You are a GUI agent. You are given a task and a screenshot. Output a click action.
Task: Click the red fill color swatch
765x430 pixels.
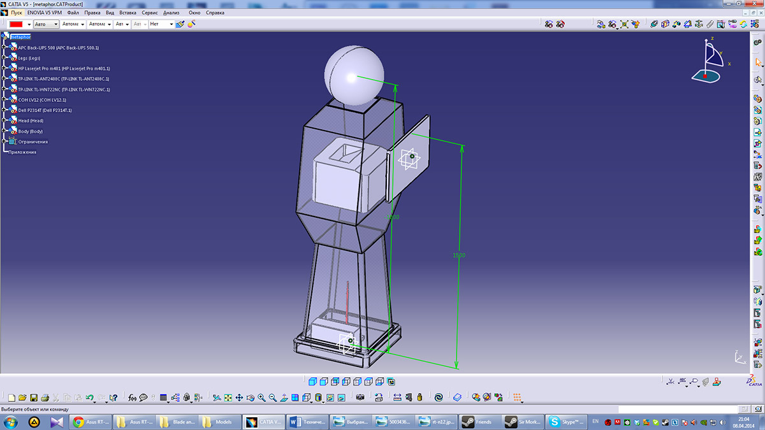point(16,24)
